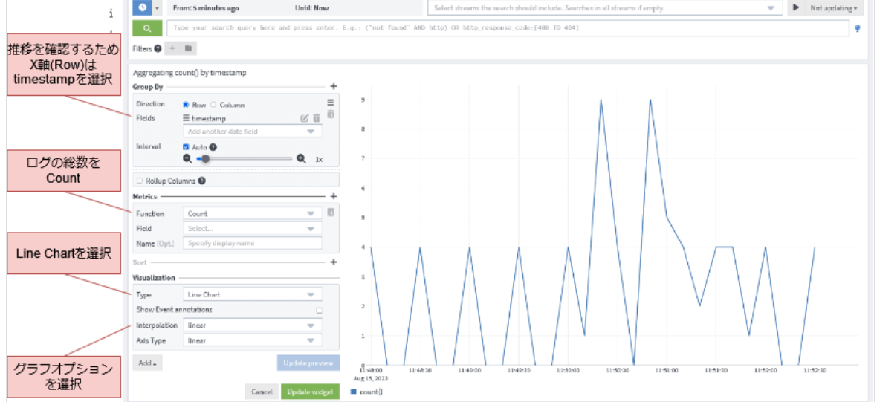Open the Add menu button
877x402 pixels.
[147, 363]
